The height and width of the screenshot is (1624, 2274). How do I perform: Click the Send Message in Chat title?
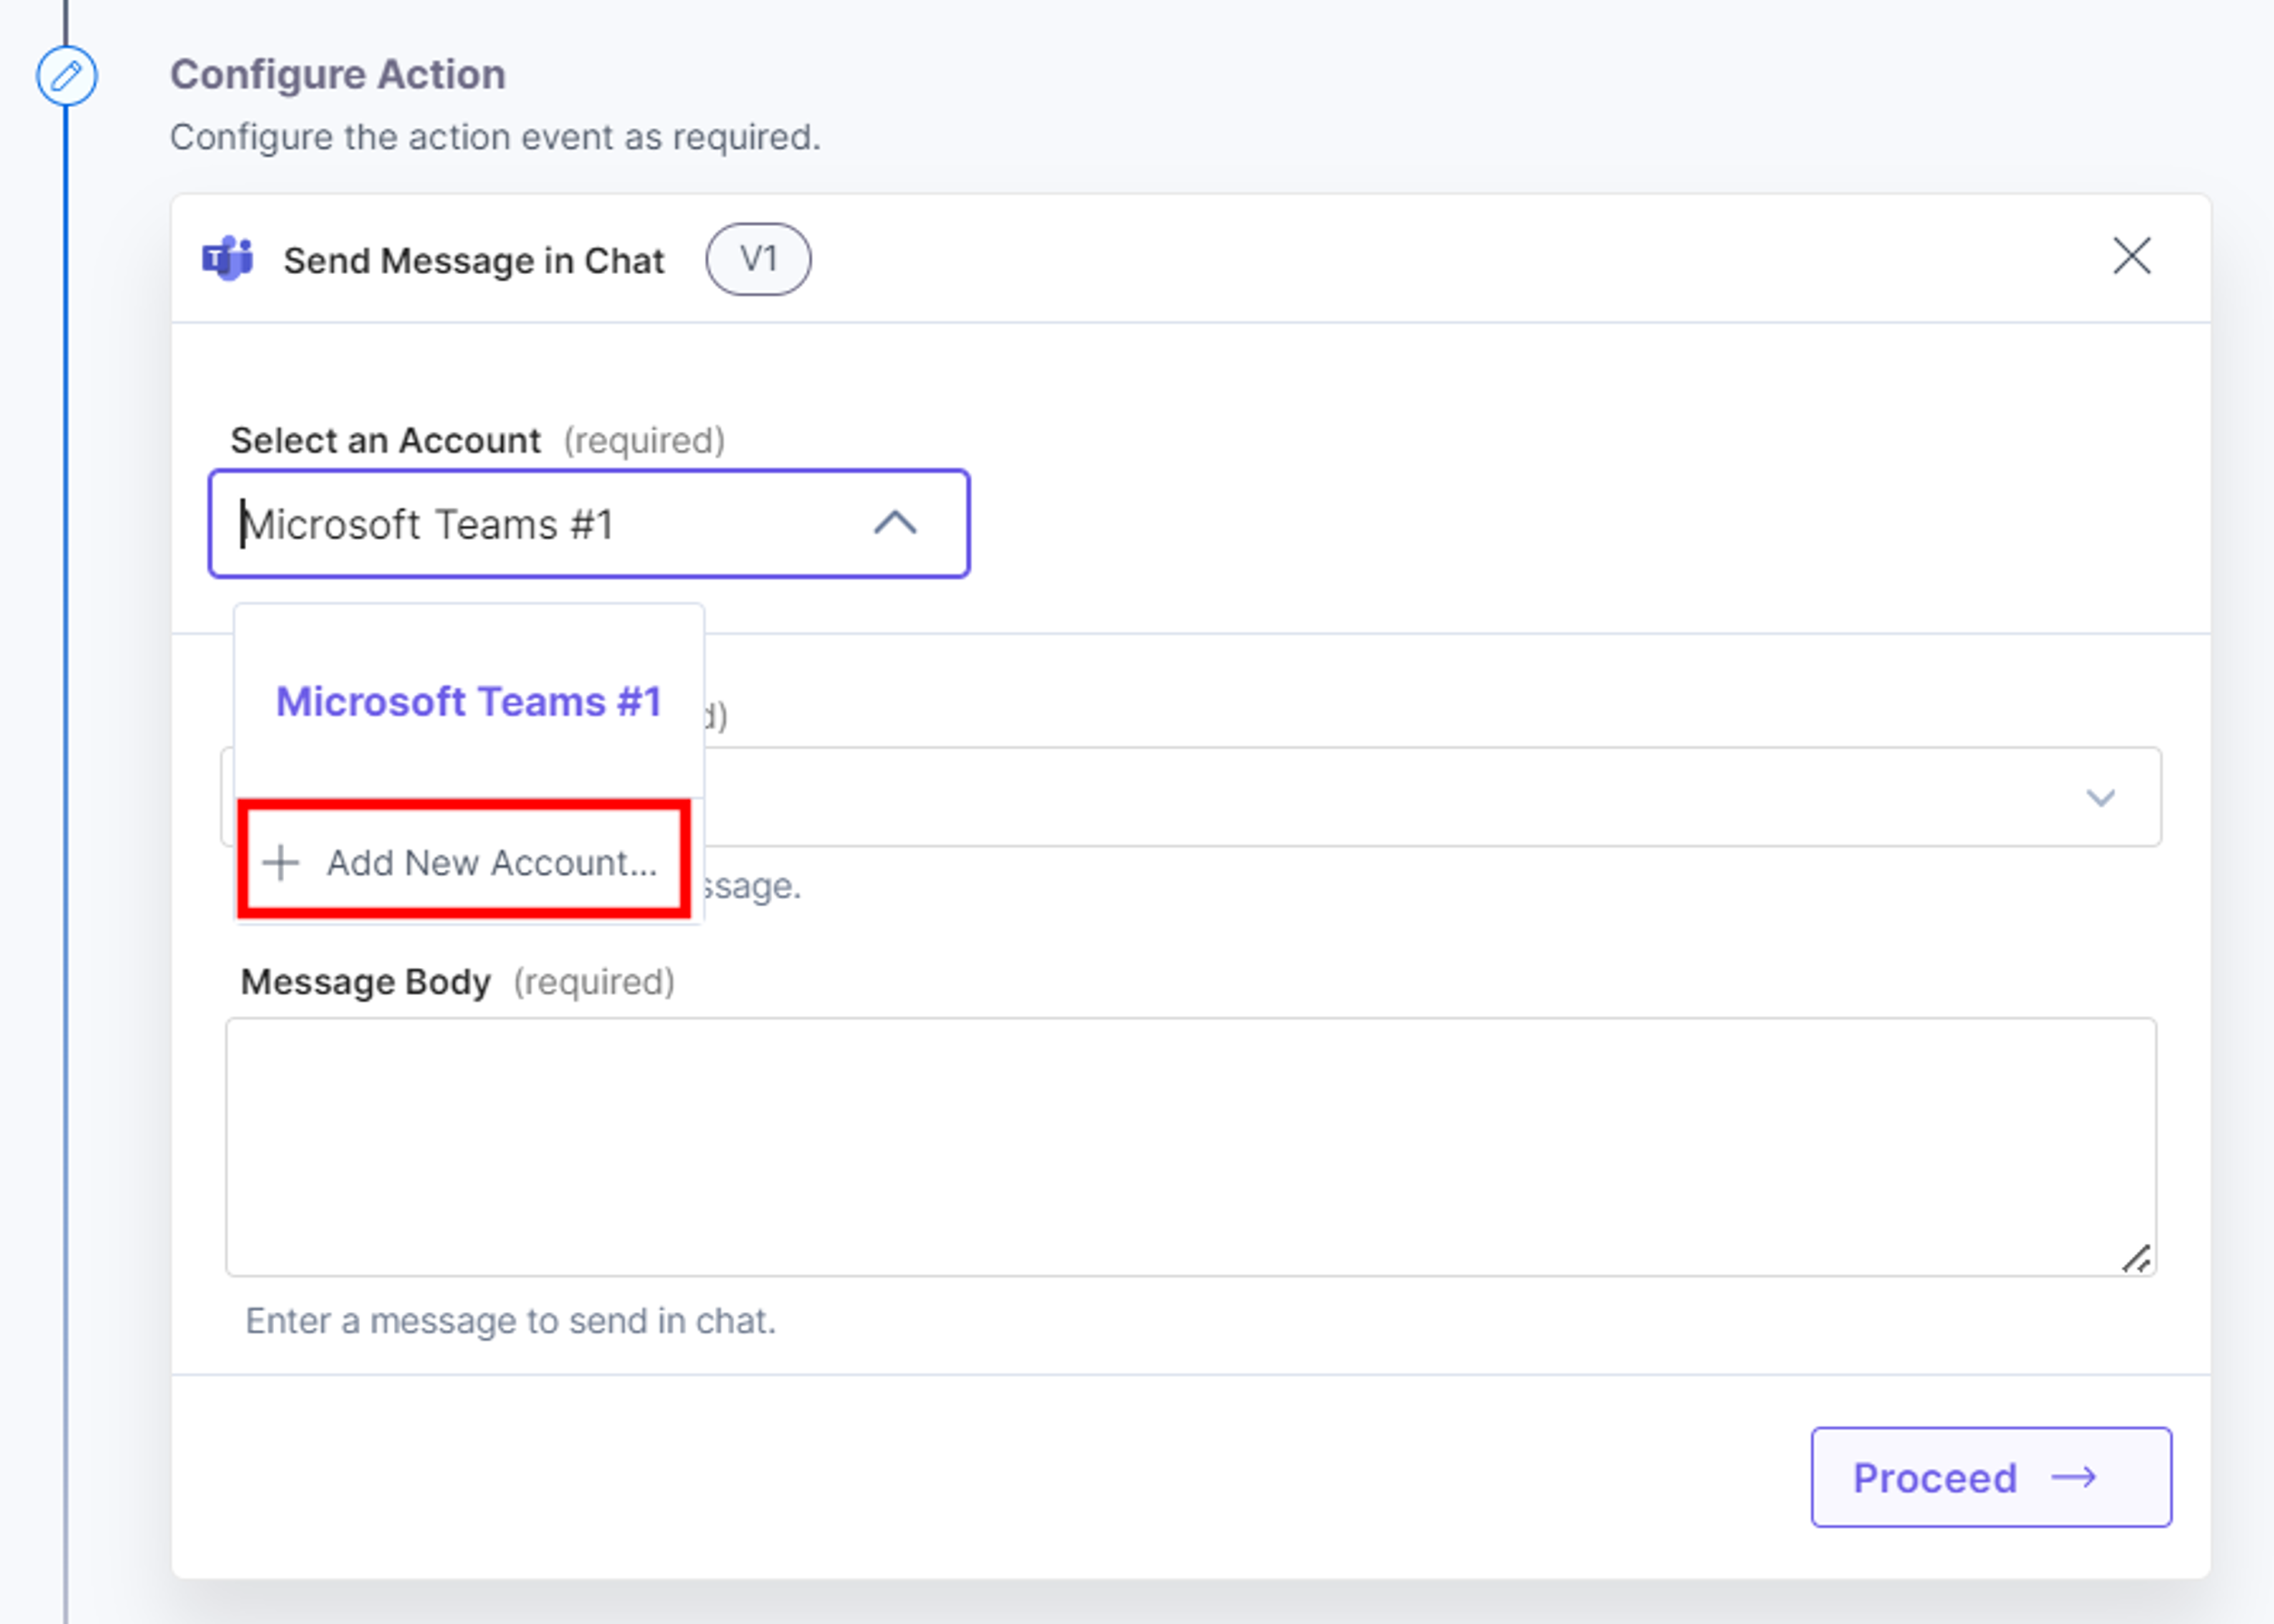474,261
